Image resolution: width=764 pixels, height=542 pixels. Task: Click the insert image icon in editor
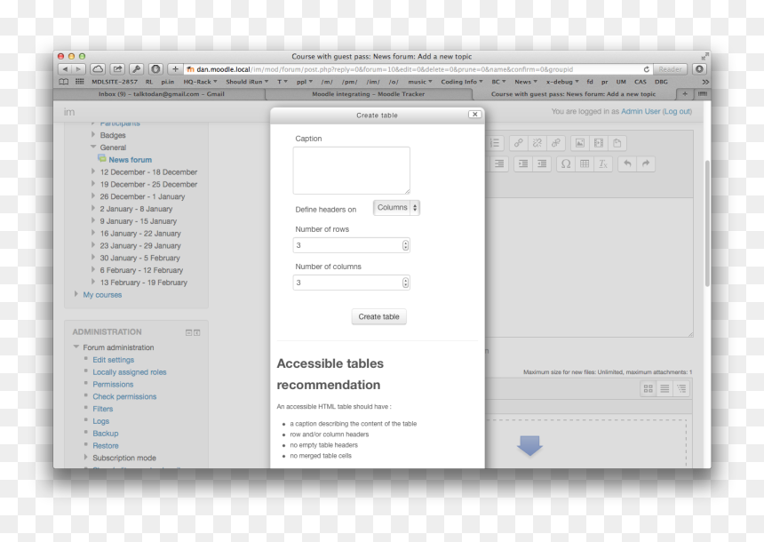pyautogui.click(x=580, y=143)
